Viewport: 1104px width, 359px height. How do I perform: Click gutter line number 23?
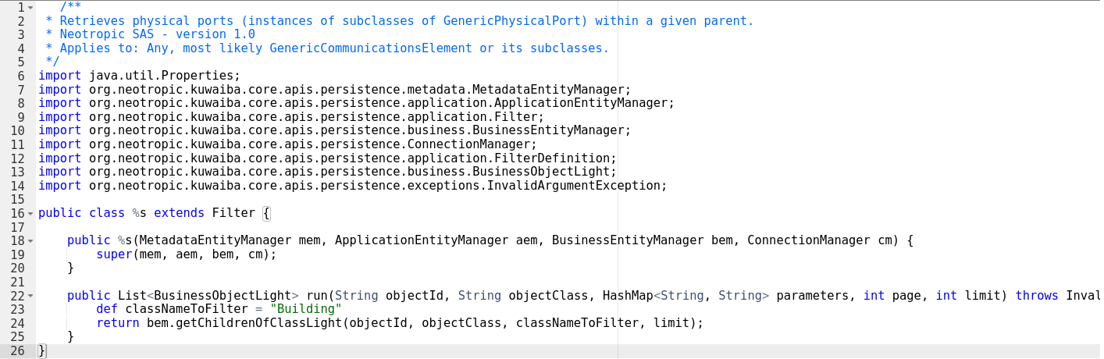[18, 309]
